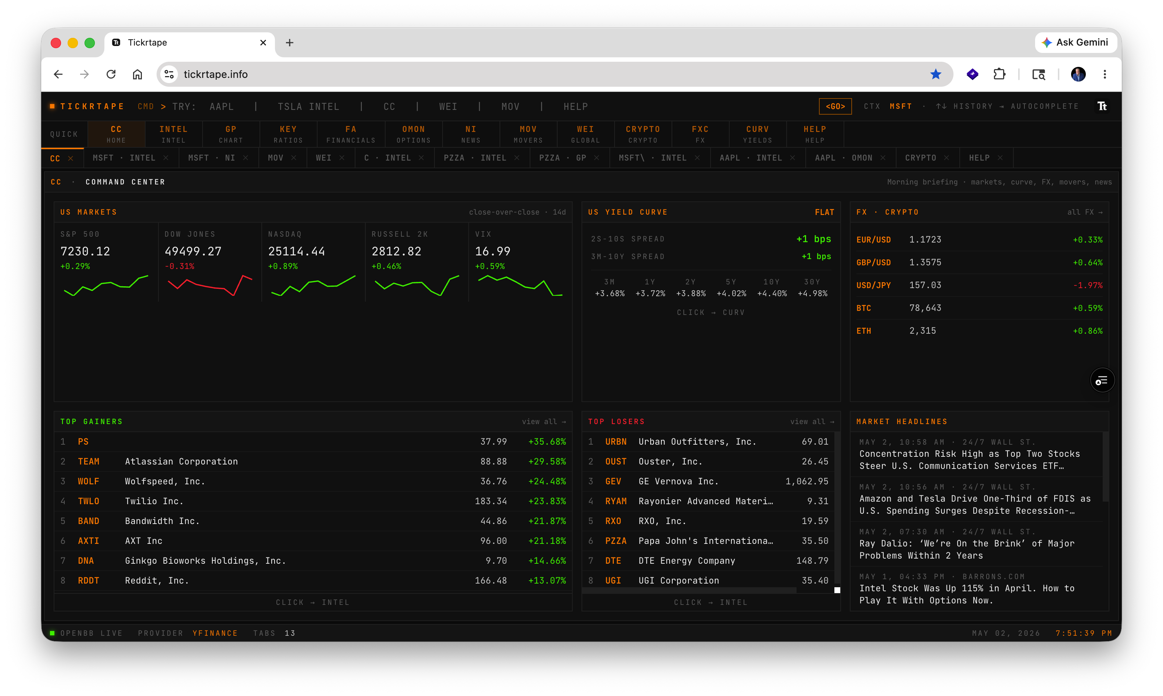
Task: Open the TEAM Atlassian Corporation gainer row
Action: [x=313, y=462]
